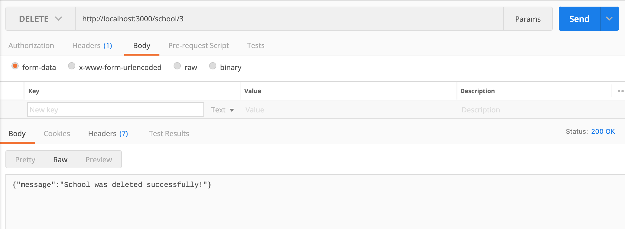View the response Headers (7) tab

(108, 134)
